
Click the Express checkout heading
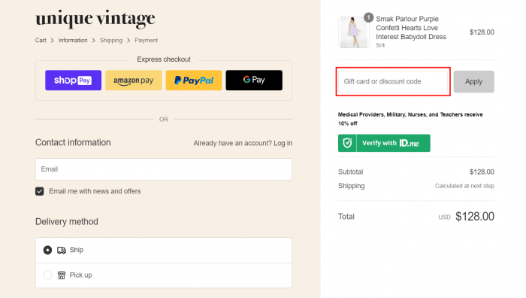(x=164, y=59)
